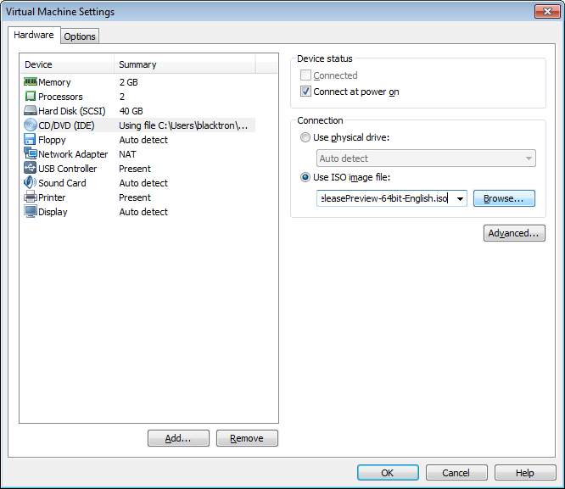565x489 pixels.
Task: Enable the Connected checkbox
Action: (305, 75)
